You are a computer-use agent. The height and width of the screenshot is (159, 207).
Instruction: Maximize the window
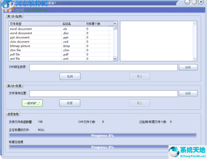pos(194,2)
